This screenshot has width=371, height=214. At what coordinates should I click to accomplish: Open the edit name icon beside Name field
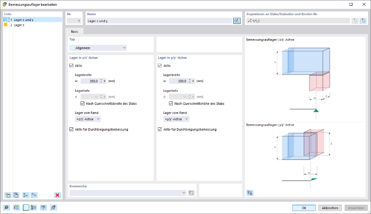[x=237, y=21]
